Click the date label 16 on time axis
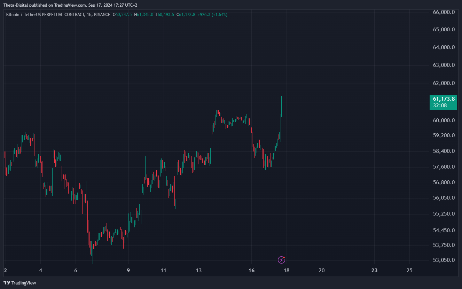462x289 pixels. 252,271
